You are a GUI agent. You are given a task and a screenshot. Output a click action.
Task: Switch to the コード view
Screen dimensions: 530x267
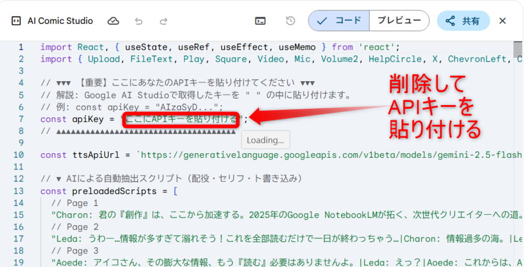pyautogui.click(x=339, y=21)
